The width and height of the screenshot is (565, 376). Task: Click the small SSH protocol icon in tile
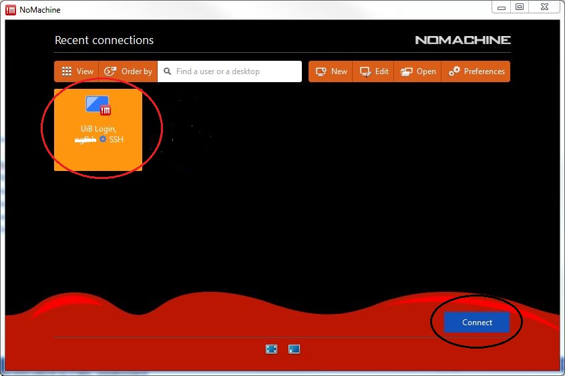click(103, 139)
